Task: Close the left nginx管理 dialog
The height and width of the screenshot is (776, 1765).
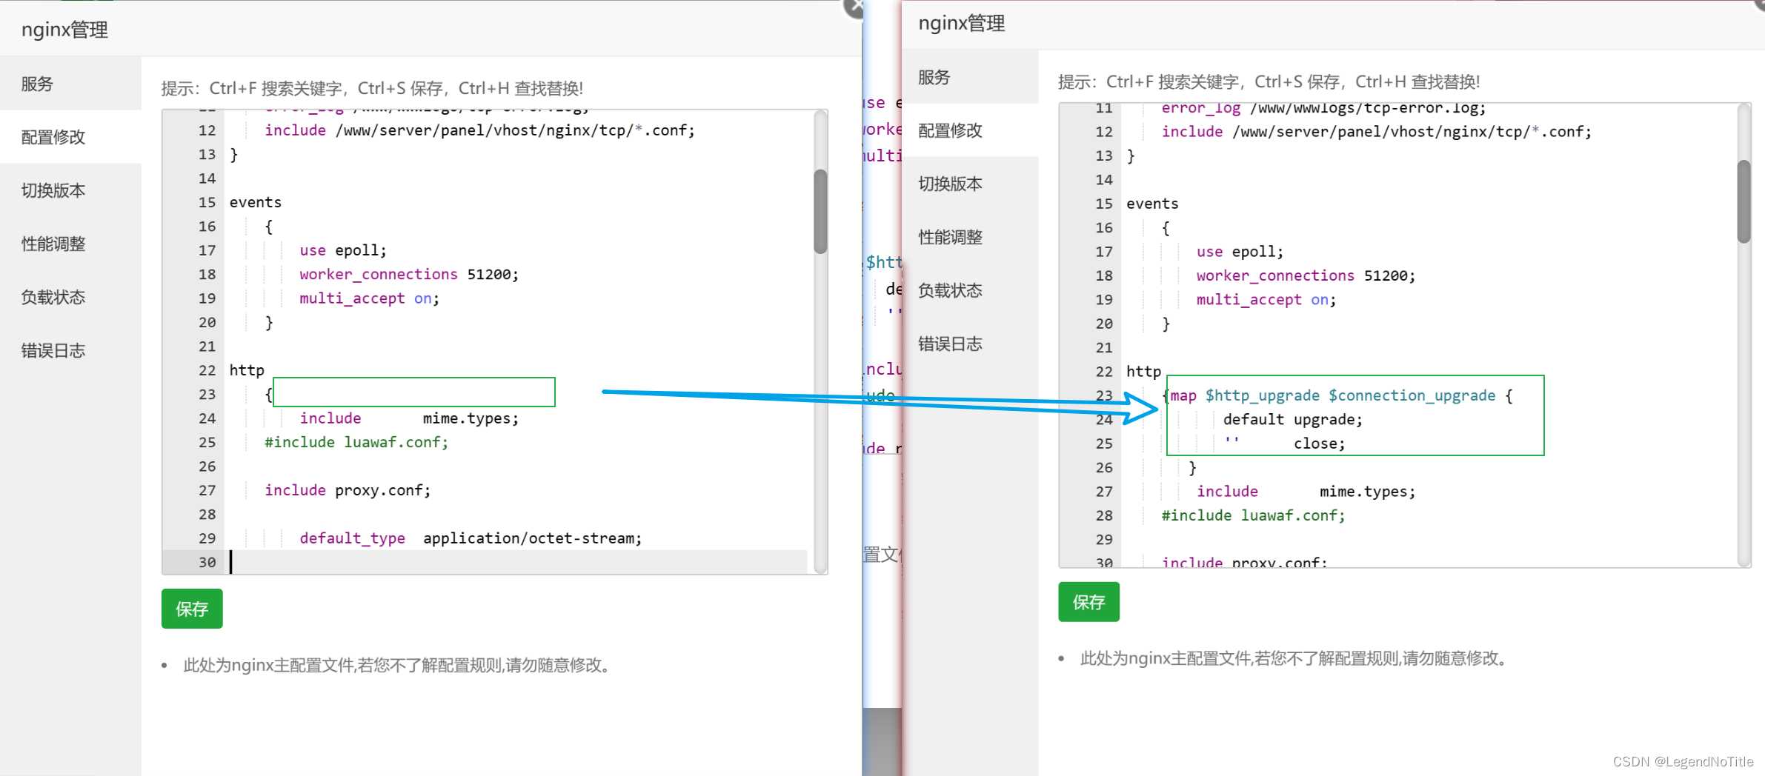Action: point(854,7)
